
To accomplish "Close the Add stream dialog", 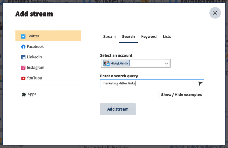I will point(215,13).
